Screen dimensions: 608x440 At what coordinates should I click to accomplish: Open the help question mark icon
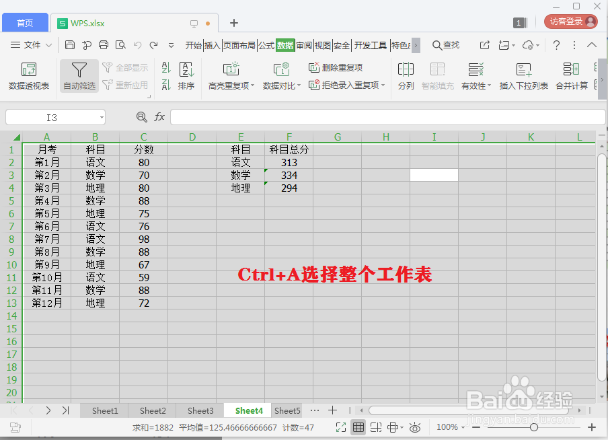point(556,45)
